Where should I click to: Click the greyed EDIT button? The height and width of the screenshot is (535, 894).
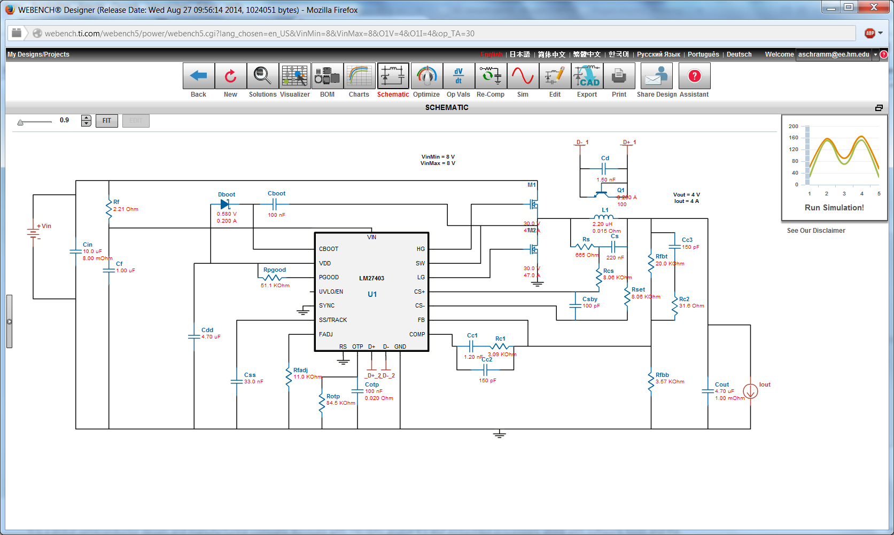pyautogui.click(x=136, y=121)
